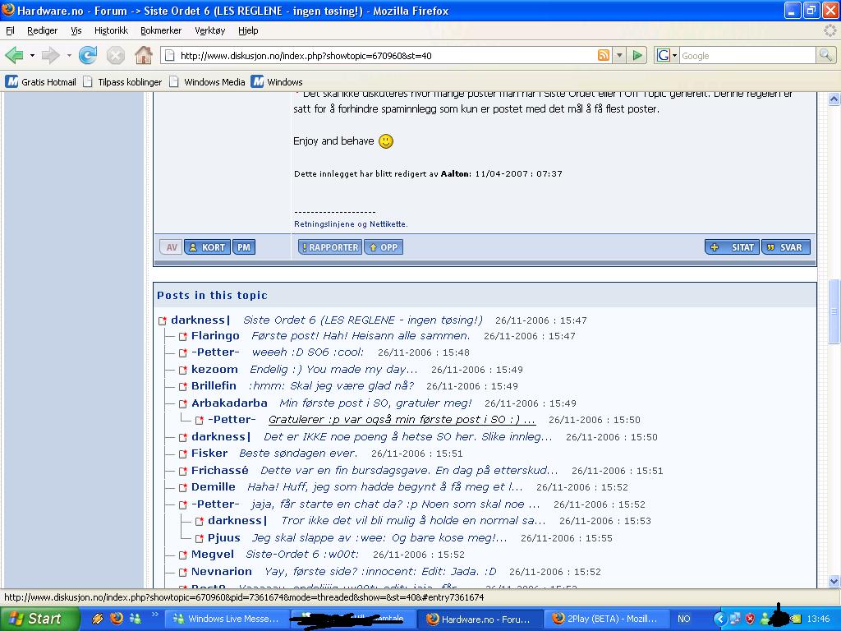Go to the Home page icon
Screen dimensions: 841x631
click(143, 55)
